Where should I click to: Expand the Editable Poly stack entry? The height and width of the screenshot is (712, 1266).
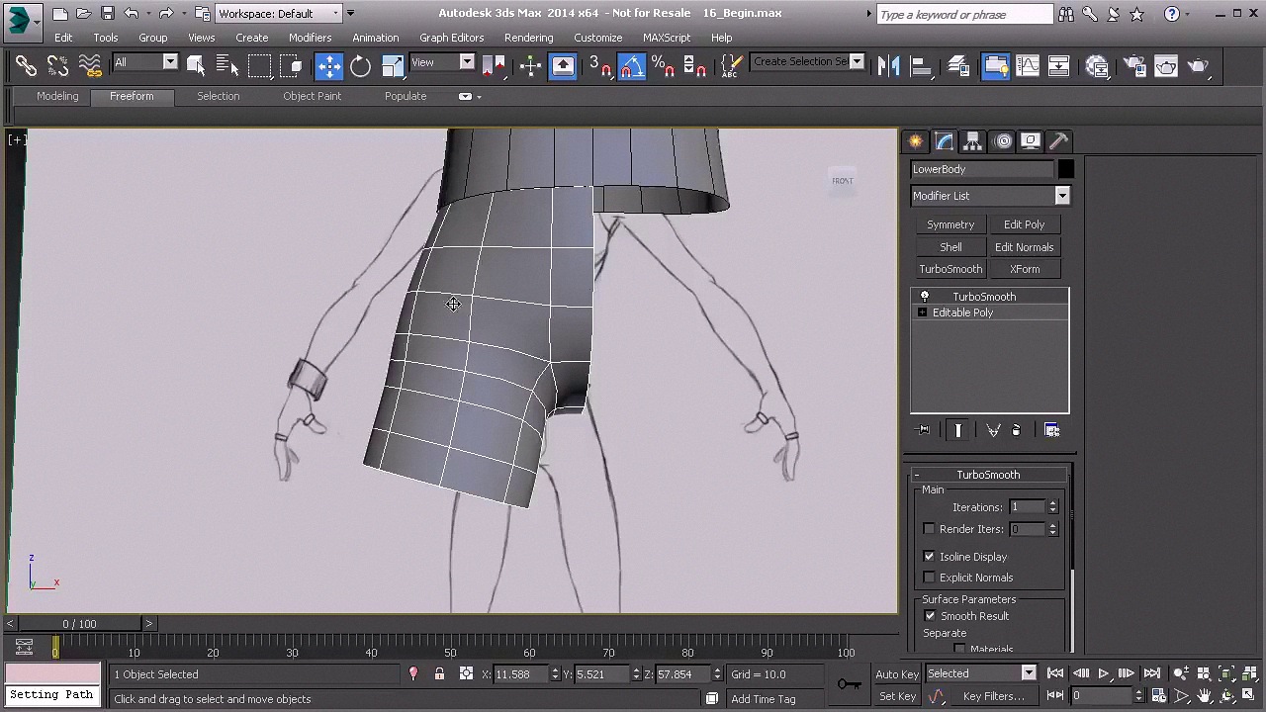click(x=923, y=312)
